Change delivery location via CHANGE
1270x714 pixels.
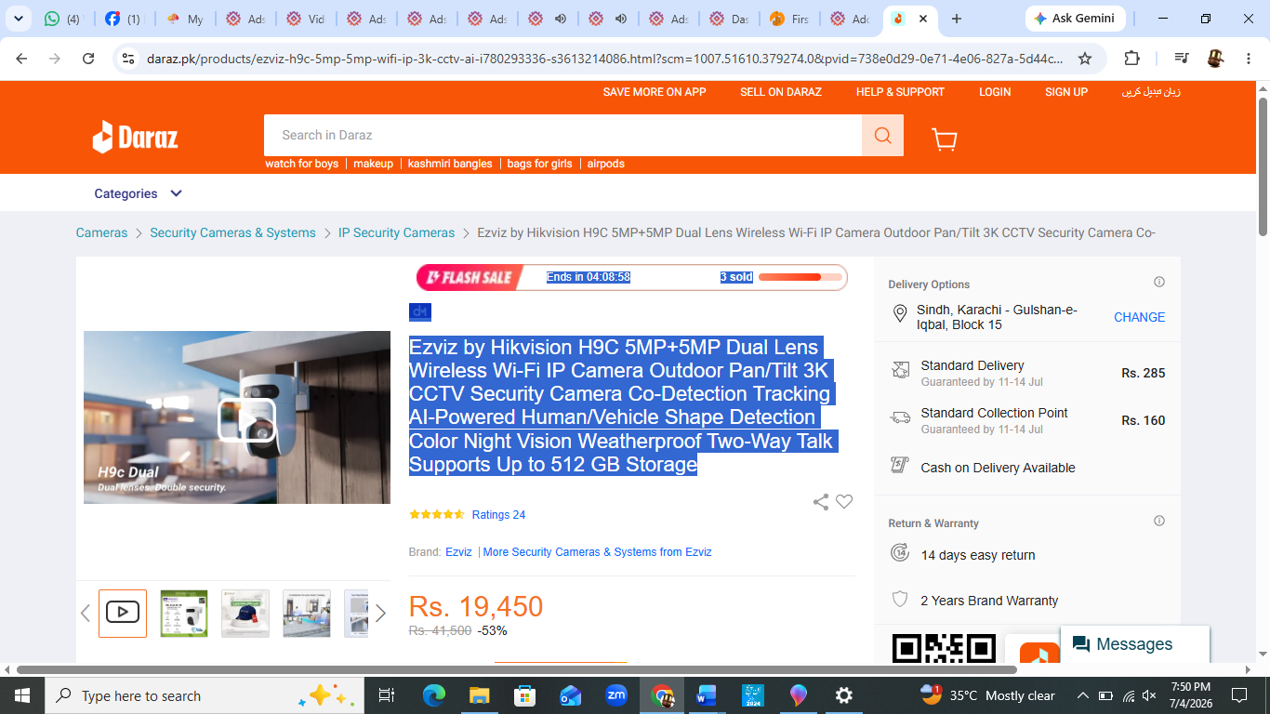(x=1139, y=317)
